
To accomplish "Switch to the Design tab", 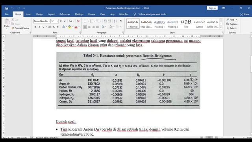I will point(39,14).
